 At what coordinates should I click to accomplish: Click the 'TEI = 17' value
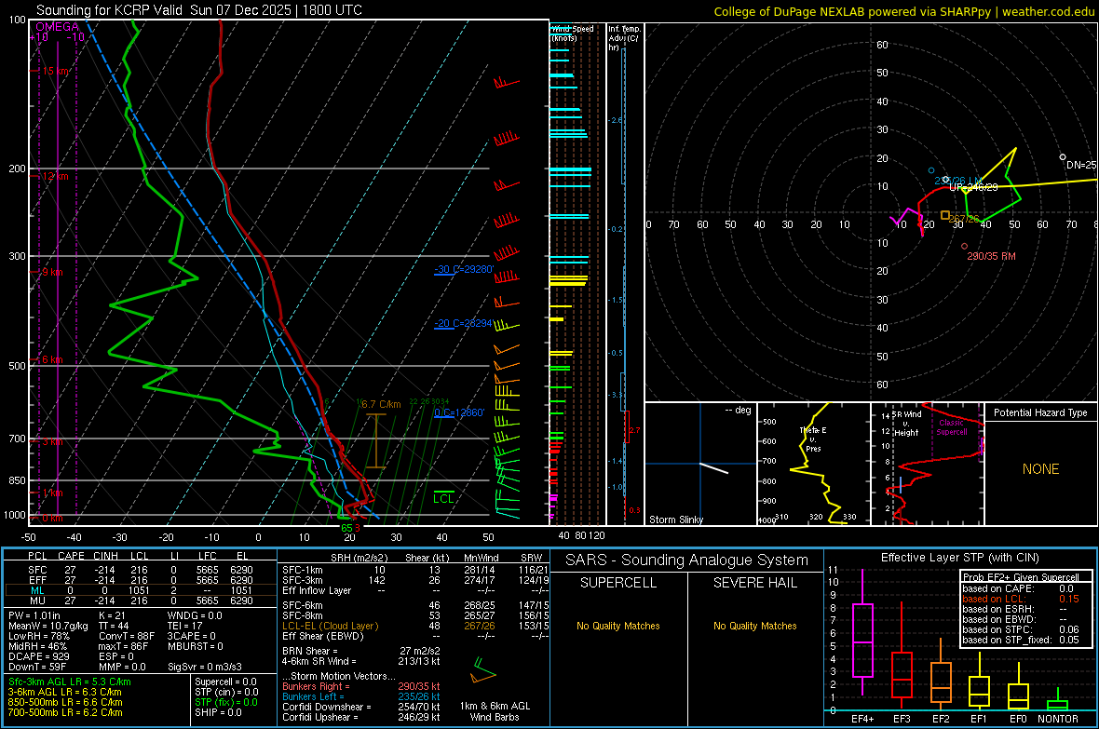(x=185, y=626)
